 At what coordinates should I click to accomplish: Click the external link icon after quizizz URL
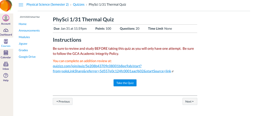pyautogui.click(x=173, y=71)
